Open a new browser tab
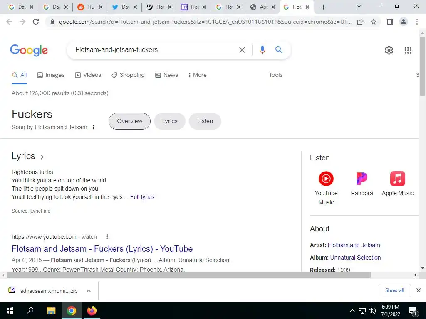Image resolution: width=426 pixels, height=319 pixels. click(323, 7)
